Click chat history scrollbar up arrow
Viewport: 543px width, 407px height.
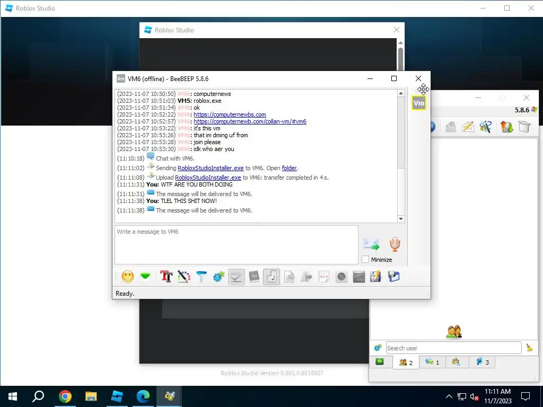pyautogui.click(x=401, y=93)
